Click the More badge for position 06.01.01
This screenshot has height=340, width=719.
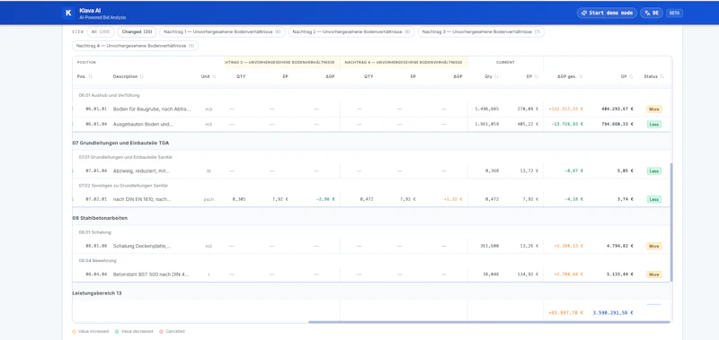click(x=654, y=109)
